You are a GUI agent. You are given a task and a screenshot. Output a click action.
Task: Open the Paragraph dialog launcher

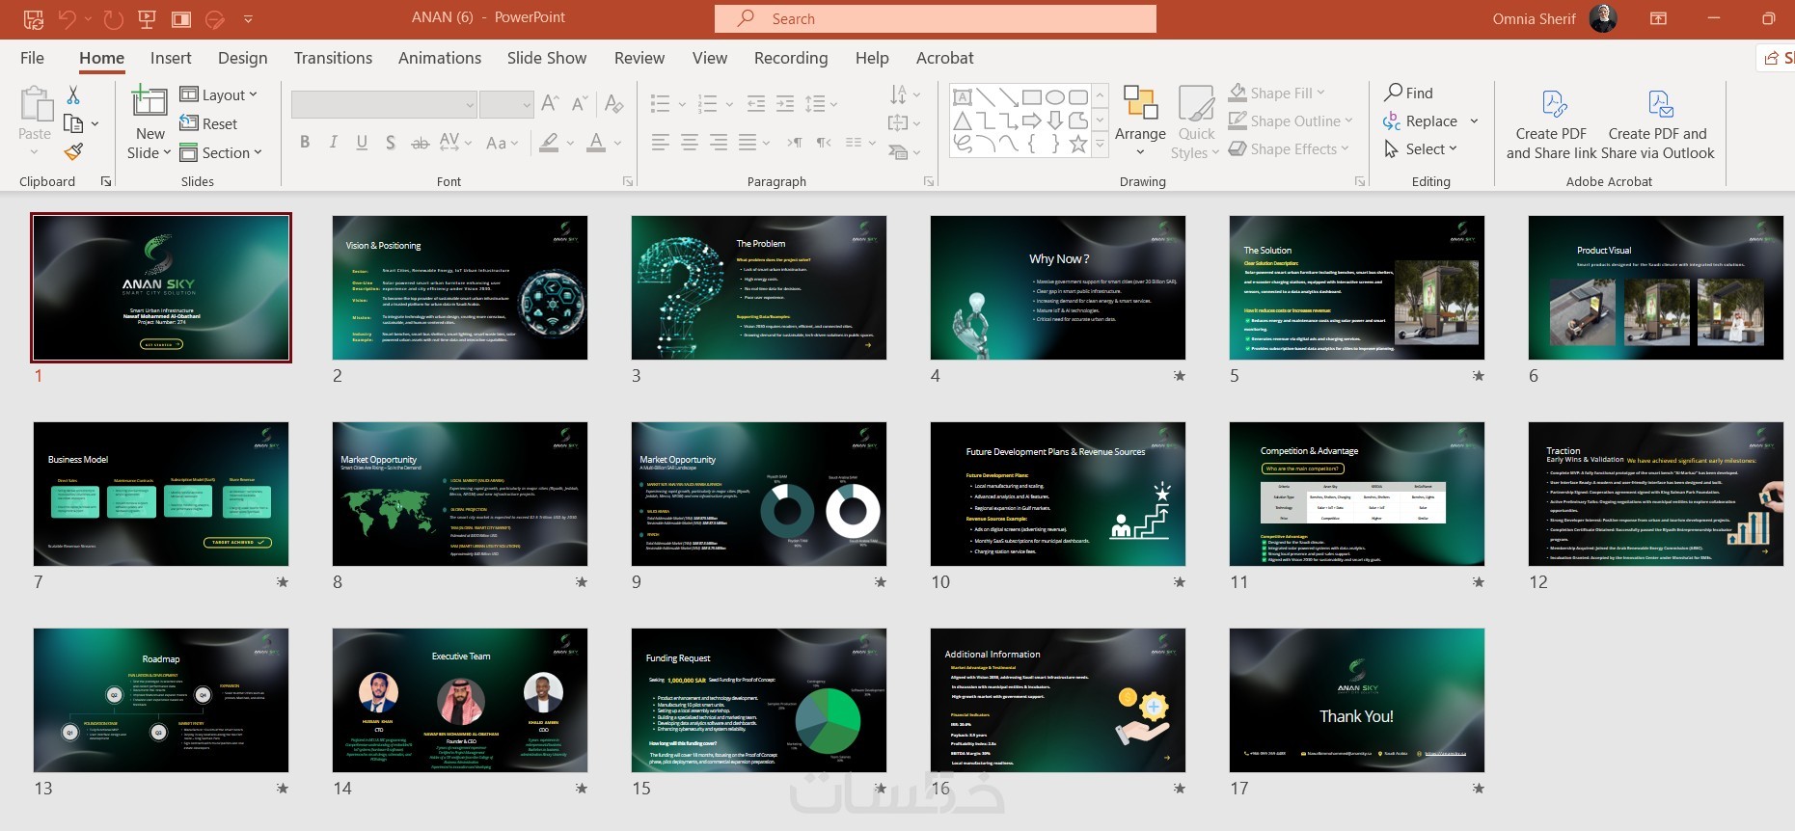coord(929,181)
